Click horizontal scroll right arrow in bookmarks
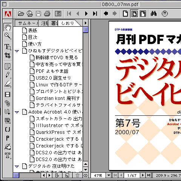The height and width of the screenshot is (181, 181). point(49,175)
